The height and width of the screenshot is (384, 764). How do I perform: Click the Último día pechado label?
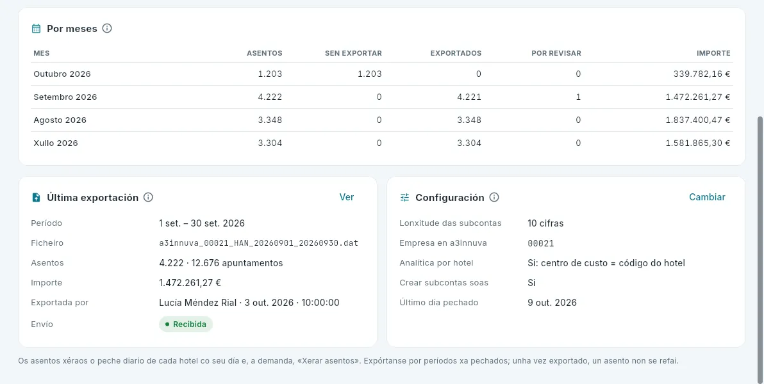click(438, 303)
